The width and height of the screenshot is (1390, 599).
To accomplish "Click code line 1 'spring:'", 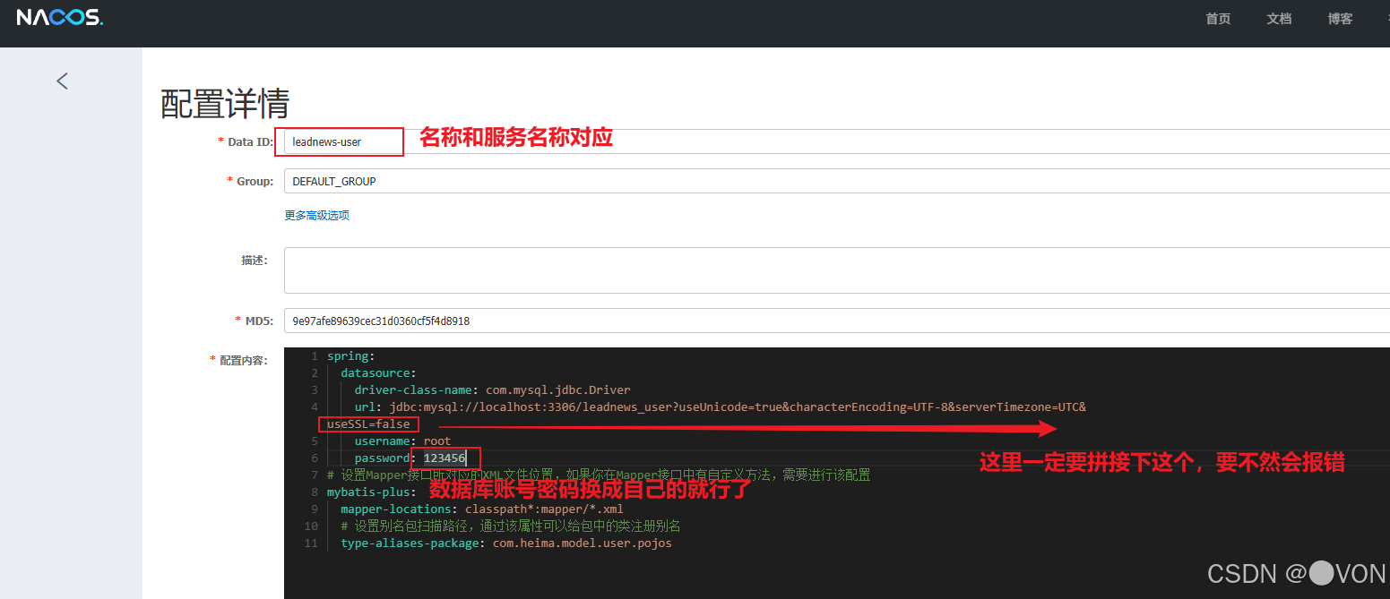I will point(350,356).
